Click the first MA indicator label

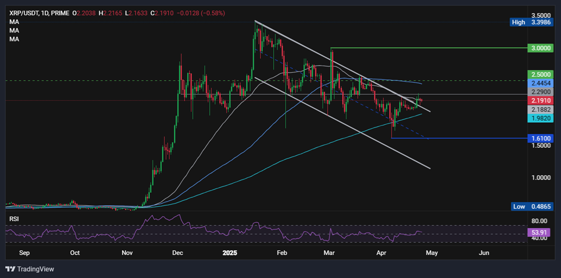point(14,22)
